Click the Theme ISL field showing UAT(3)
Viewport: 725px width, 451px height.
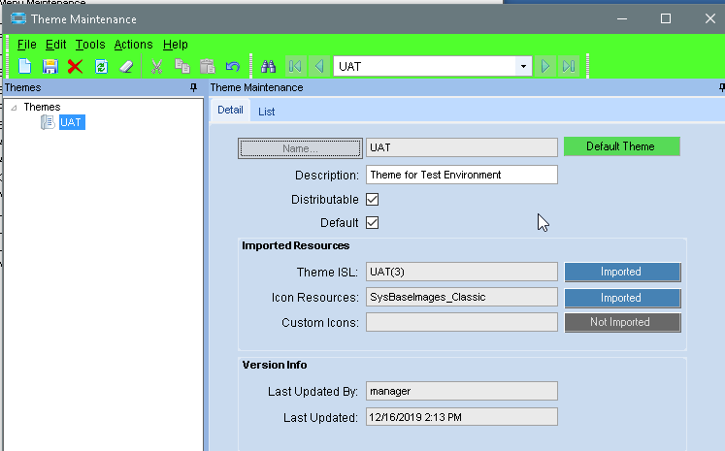(461, 272)
